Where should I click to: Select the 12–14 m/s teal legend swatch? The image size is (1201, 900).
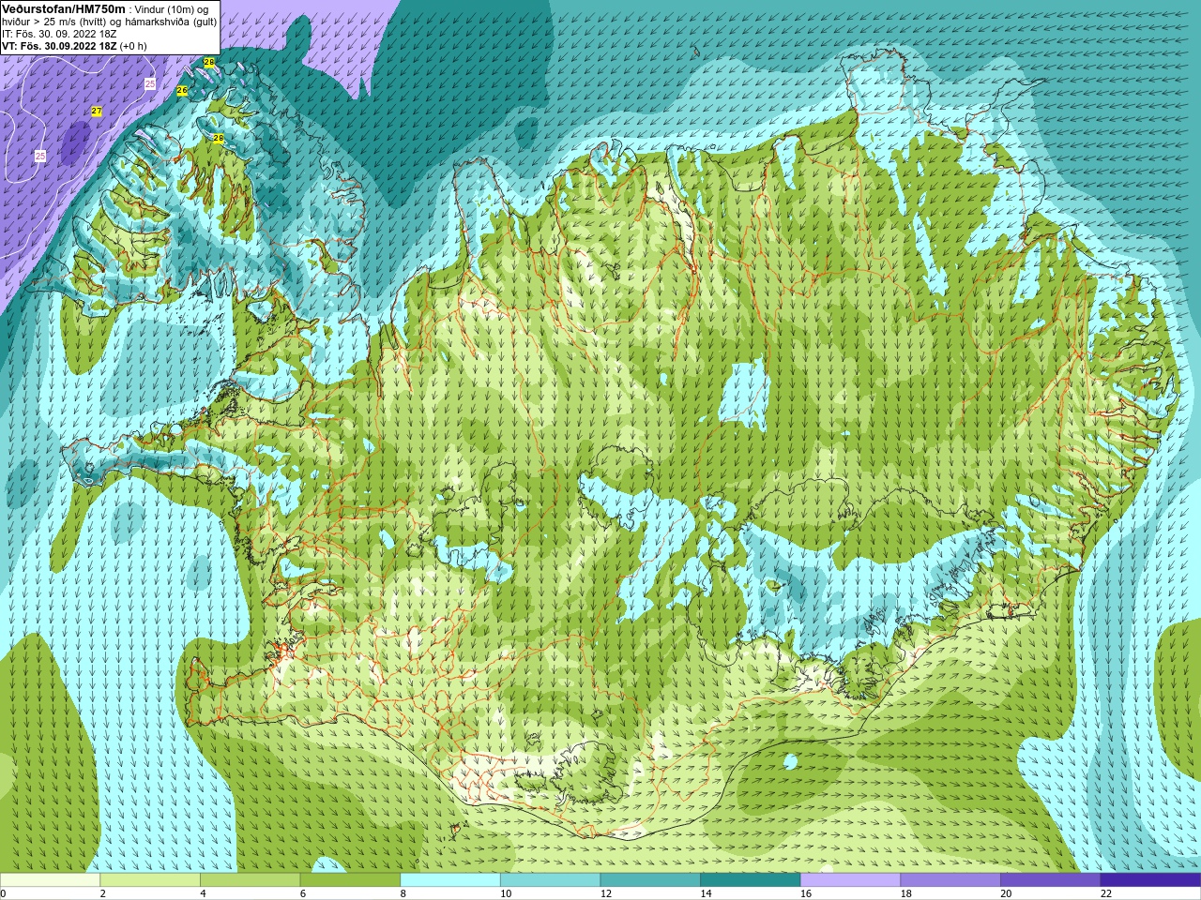coord(650,880)
